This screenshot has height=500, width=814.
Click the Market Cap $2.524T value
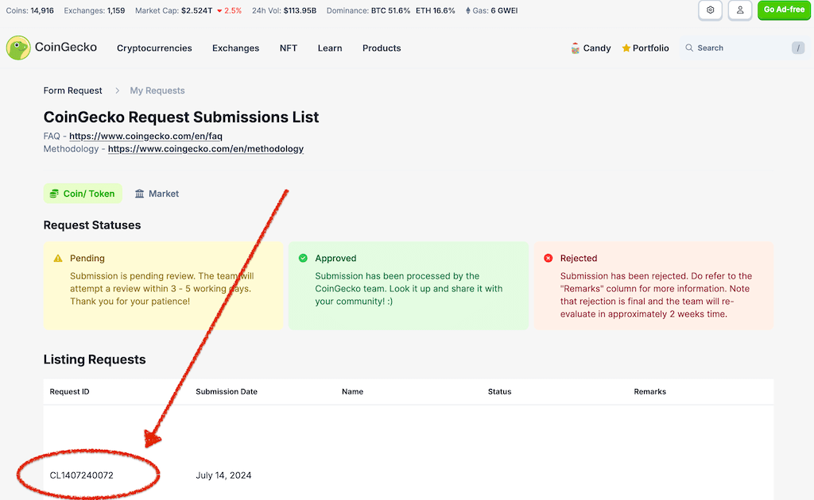point(197,10)
